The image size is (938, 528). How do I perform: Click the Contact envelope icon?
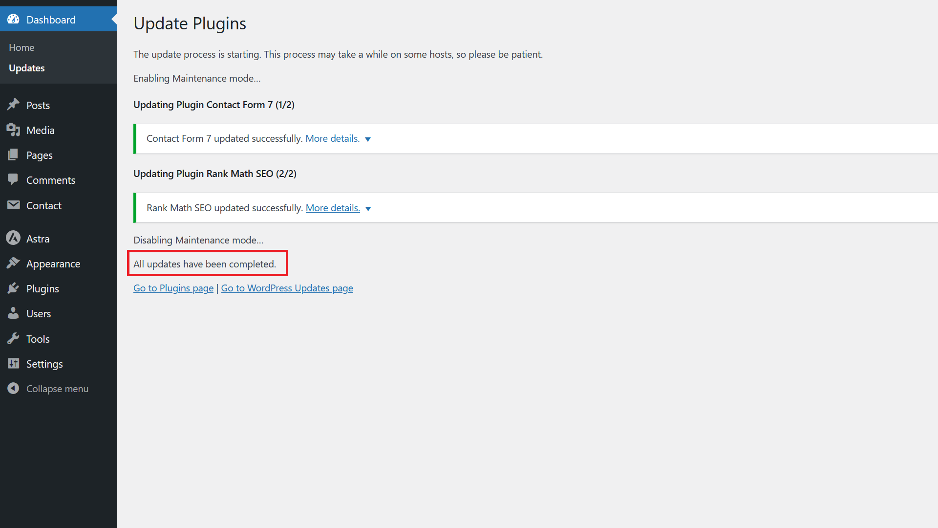point(13,205)
